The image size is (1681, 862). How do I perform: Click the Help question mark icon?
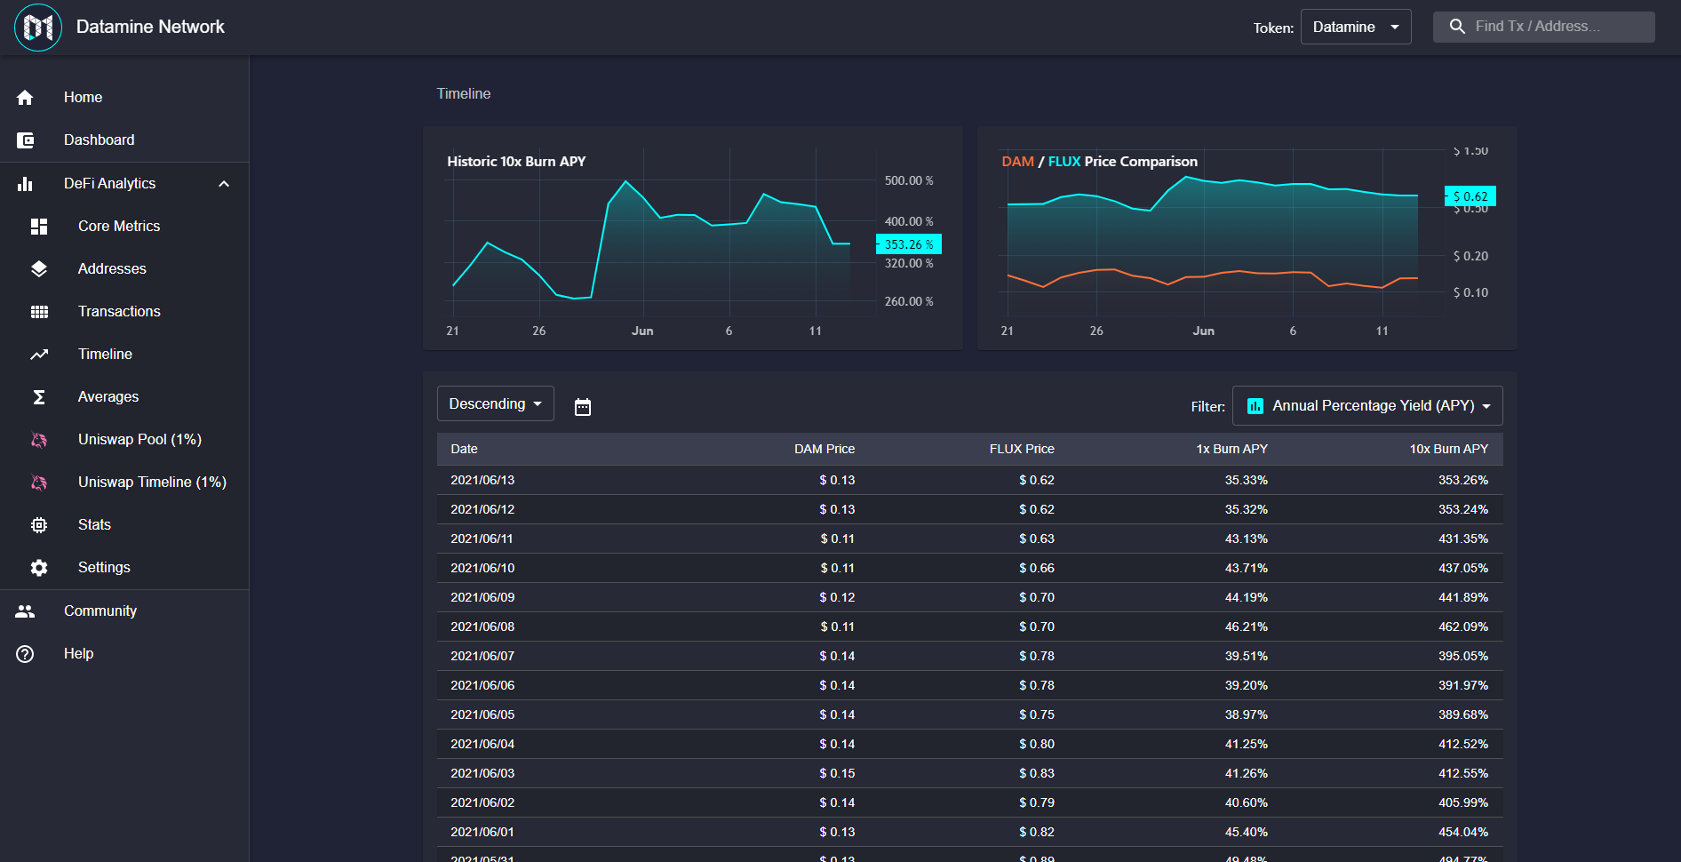click(25, 654)
